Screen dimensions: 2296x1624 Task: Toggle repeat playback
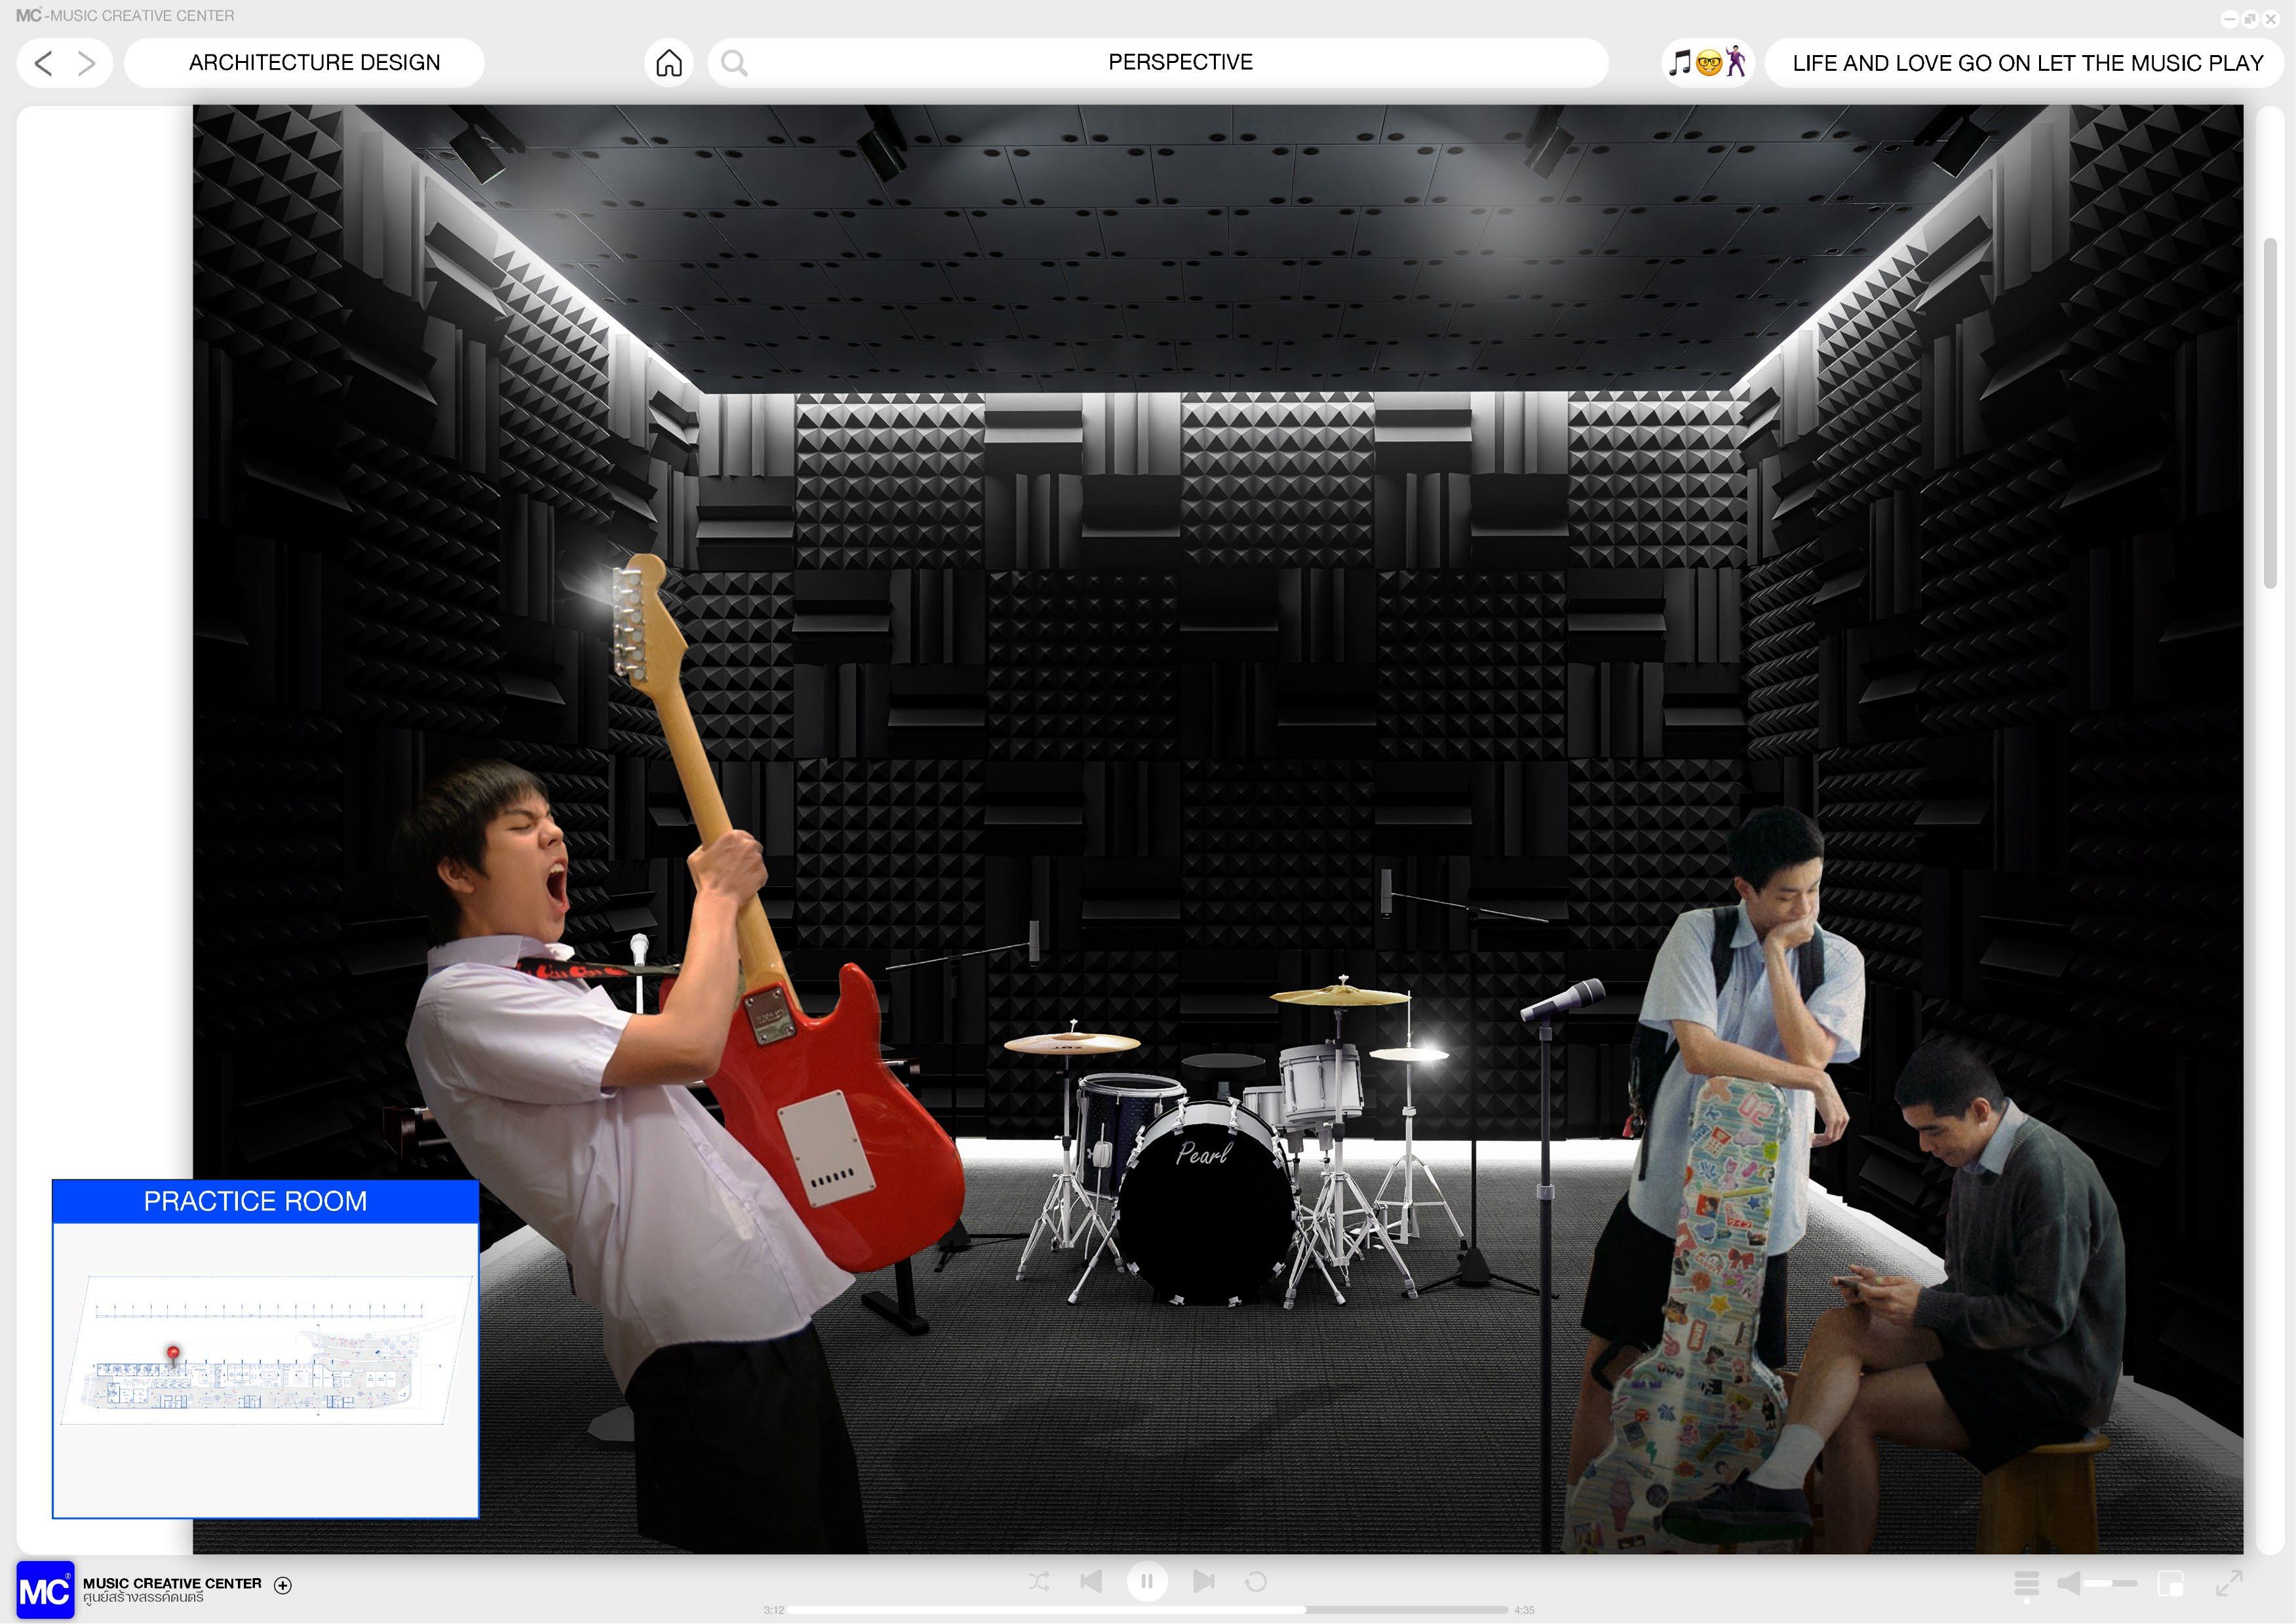point(1256,1581)
